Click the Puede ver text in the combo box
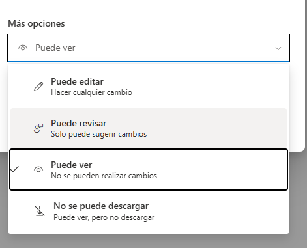307x248 pixels. pyautogui.click(x=55, y=48)
